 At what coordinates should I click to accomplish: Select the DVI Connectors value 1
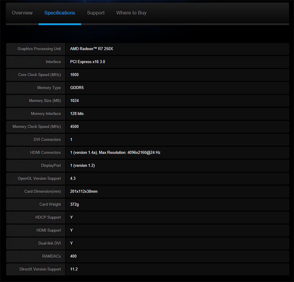click(71, 140)
